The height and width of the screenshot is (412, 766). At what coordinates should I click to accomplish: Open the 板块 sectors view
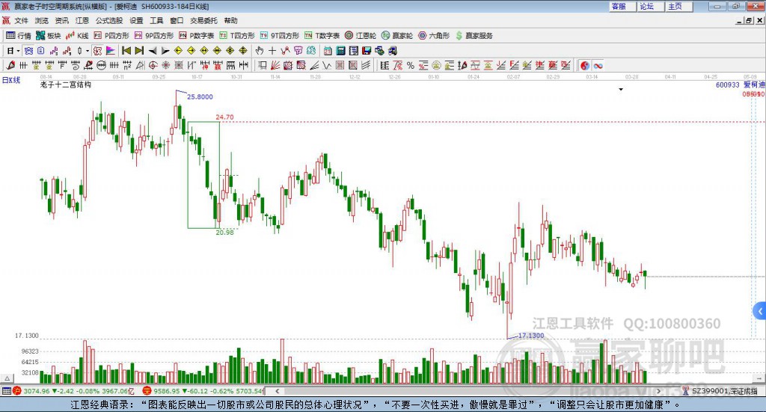[x=48, y=36]
